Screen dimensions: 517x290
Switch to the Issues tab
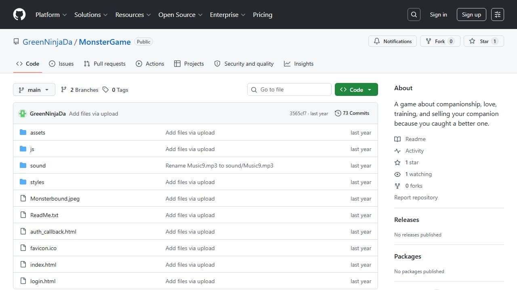(x=61, y=64)
